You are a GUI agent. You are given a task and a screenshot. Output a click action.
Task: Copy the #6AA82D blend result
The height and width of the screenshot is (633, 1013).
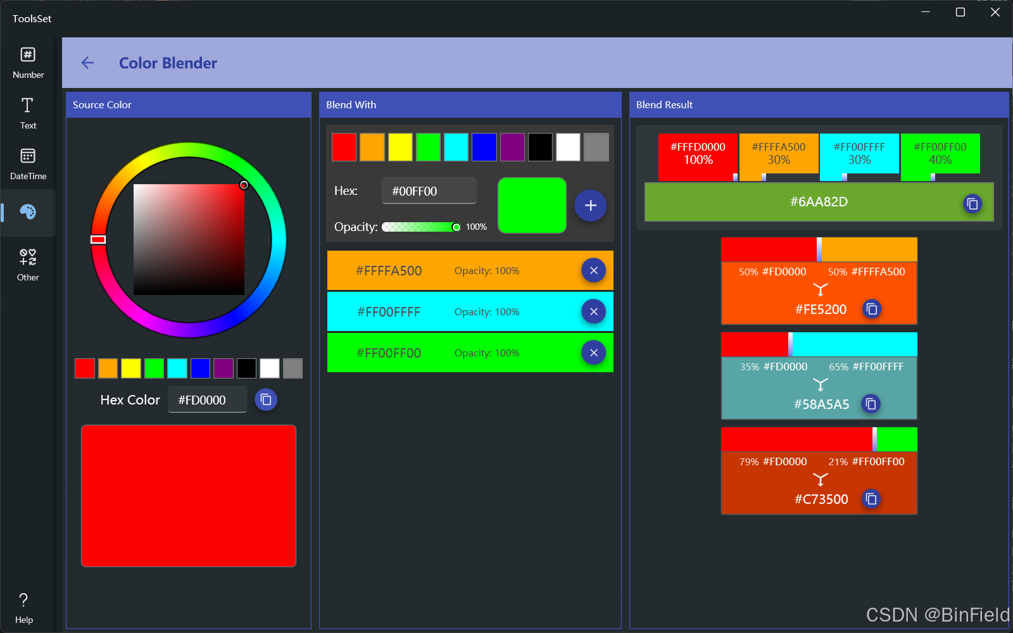[972, 204]
